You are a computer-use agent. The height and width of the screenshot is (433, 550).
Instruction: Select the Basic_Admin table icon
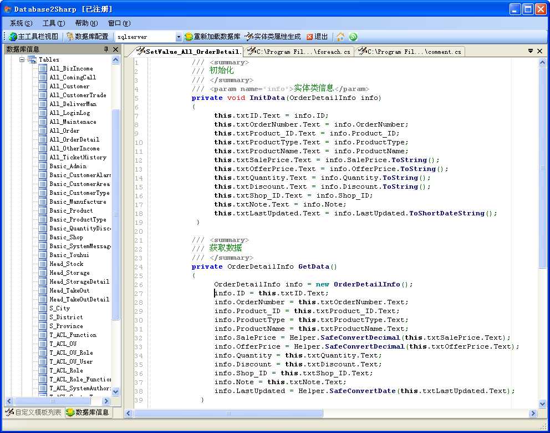click(x=43, y=166)
